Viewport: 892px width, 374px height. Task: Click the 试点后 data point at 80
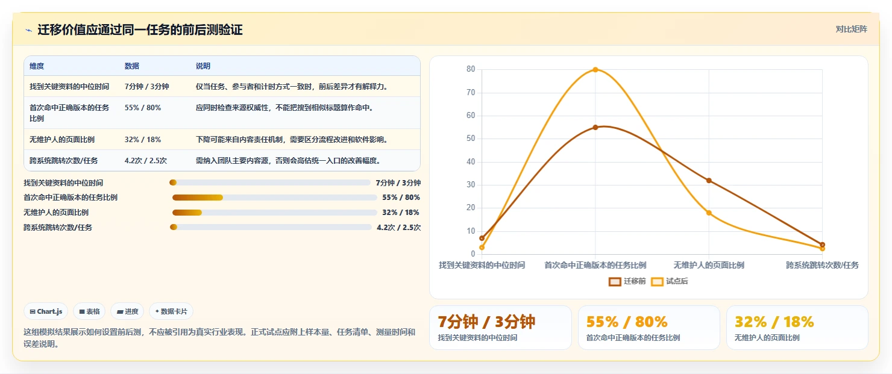(595, 70)
